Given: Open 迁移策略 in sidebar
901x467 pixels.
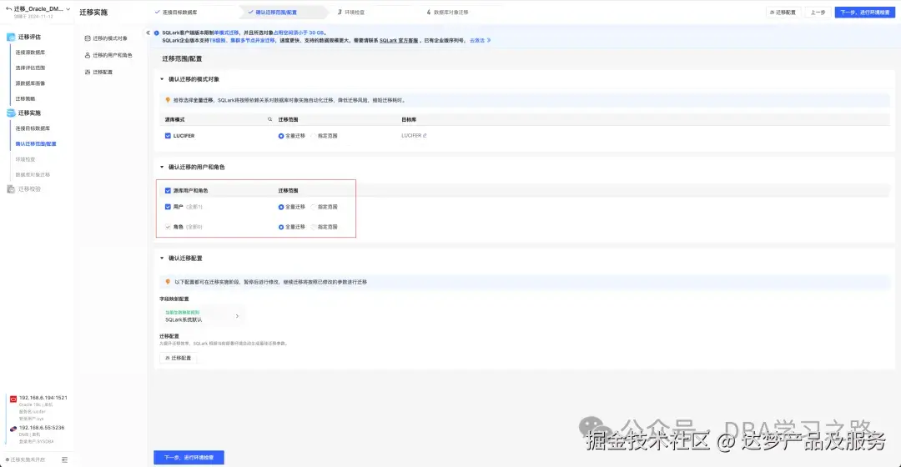Looking at the screenshot, I should pos(25,98).
